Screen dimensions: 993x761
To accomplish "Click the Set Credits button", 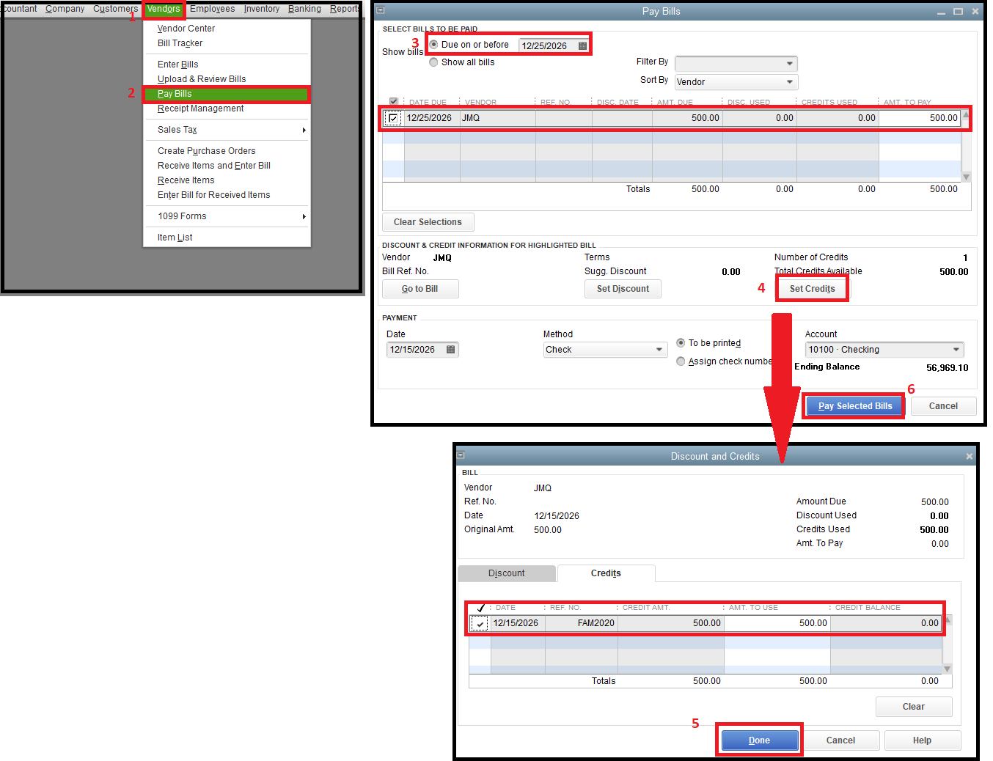I will 812,288.
